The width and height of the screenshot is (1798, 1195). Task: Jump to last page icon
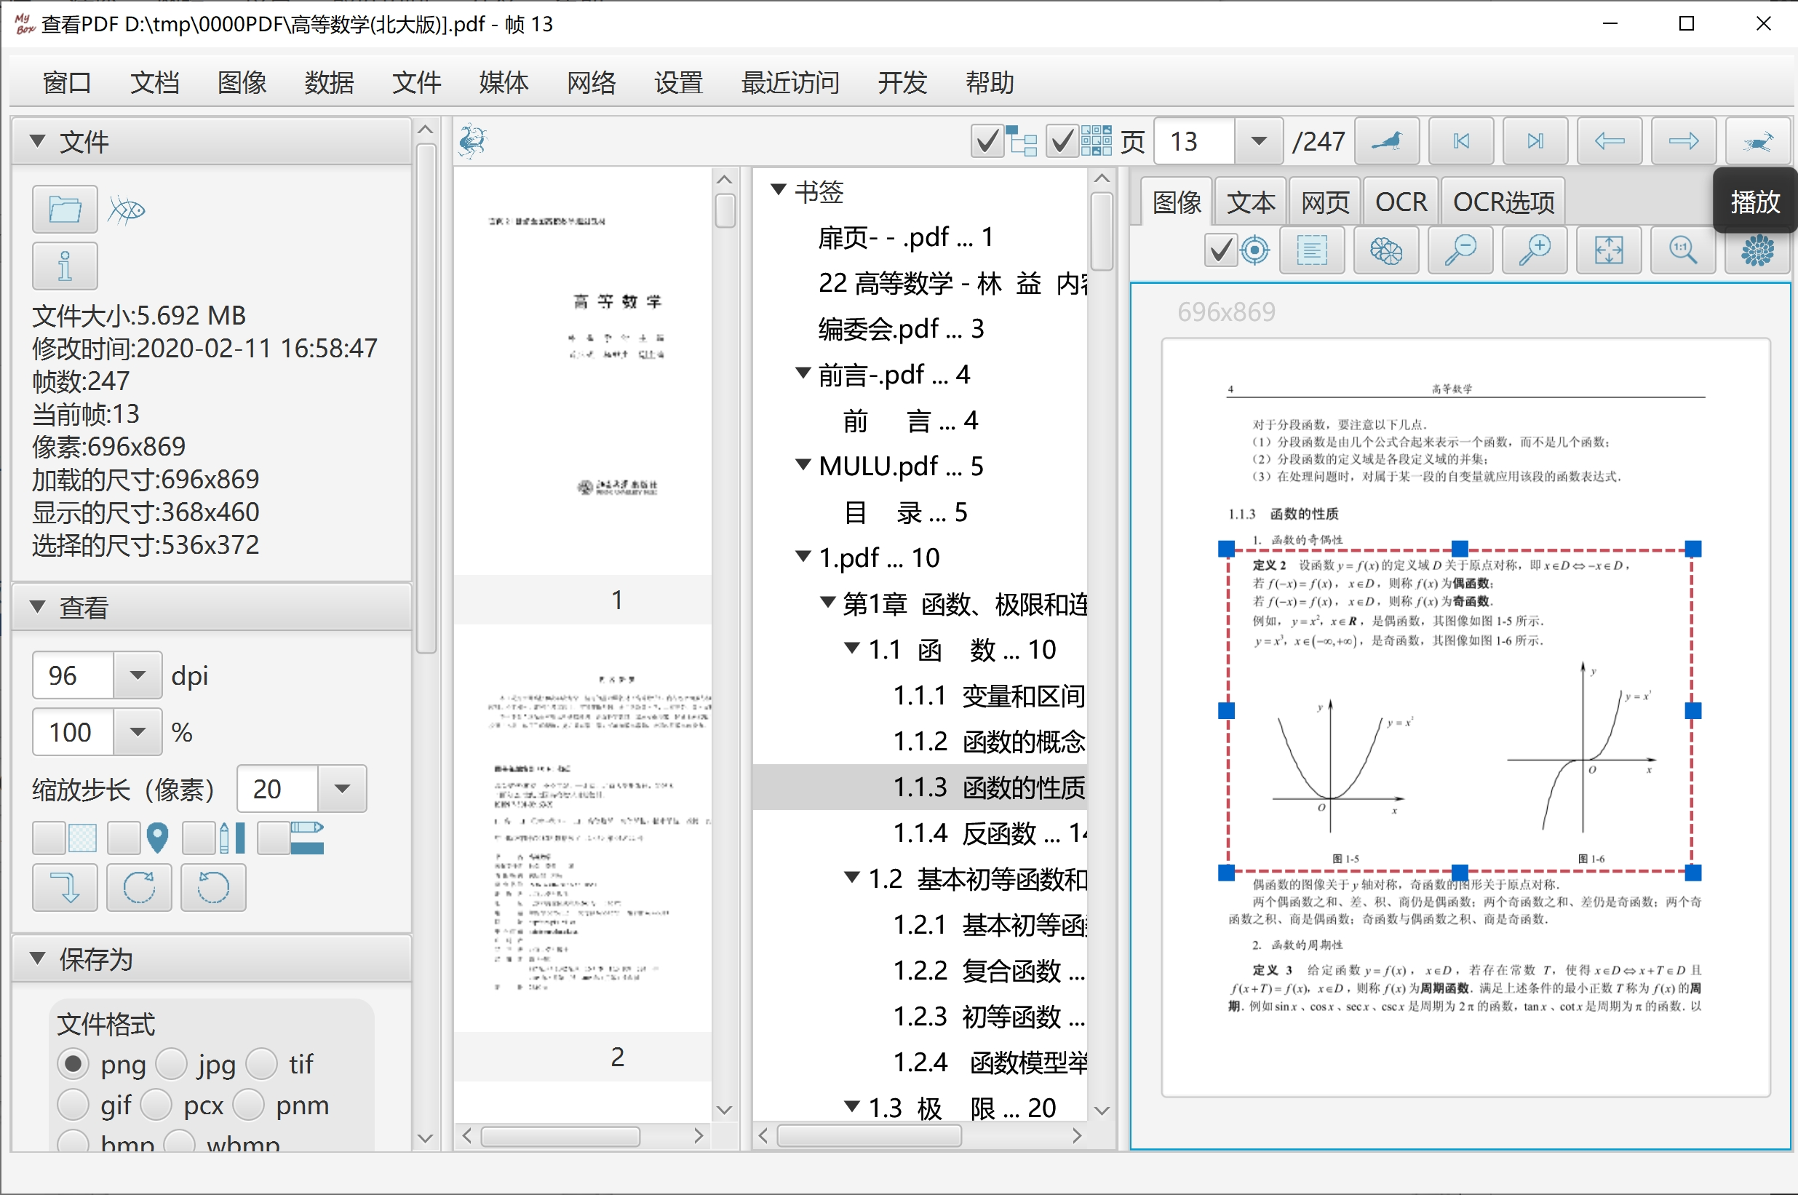[x=1535, y=141]
